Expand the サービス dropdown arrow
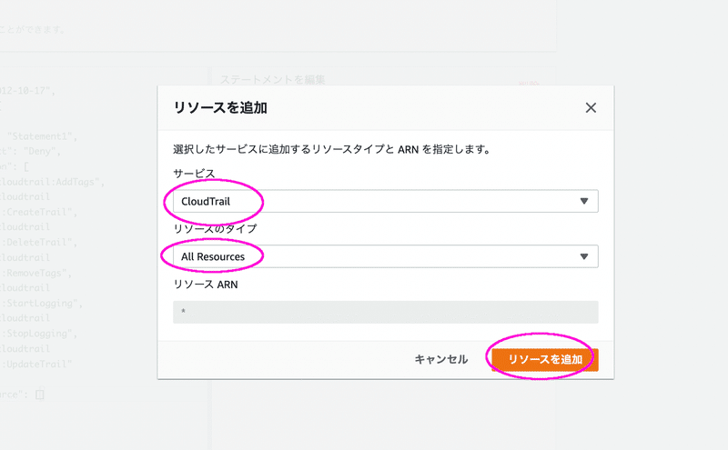The height and width of the screenshot is (450, 728). [584, 201]
